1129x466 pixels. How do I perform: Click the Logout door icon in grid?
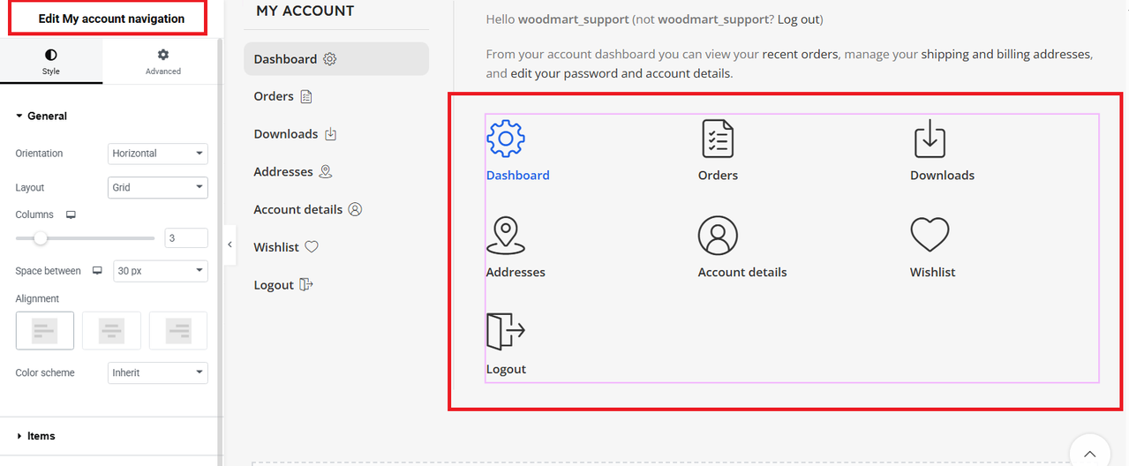point(506,332)
